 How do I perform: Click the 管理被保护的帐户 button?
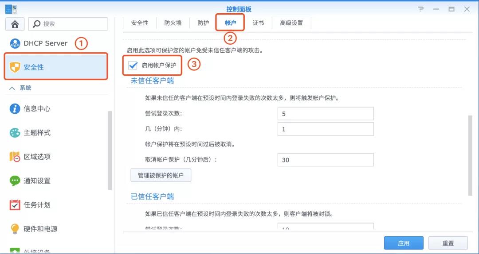(x=161, y=175)
